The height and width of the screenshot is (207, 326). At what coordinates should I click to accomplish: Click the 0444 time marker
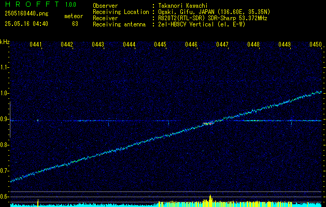pos(129,44)
